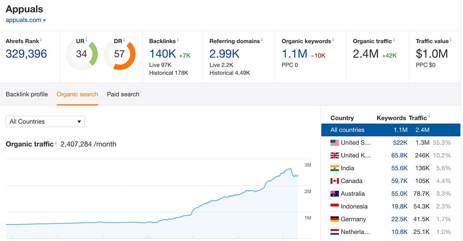Viewport: 463px width, 241px height.
Task: Open the 59.7K keywords for Canada
Action: 399,181
